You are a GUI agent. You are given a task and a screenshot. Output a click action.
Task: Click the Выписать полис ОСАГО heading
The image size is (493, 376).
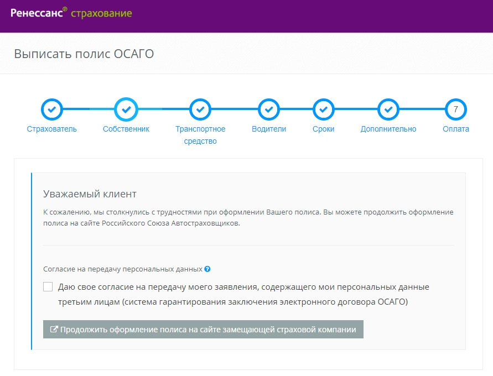coord(84,54)
